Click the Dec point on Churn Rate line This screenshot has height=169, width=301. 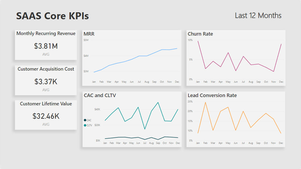click(x=281, y=44)
